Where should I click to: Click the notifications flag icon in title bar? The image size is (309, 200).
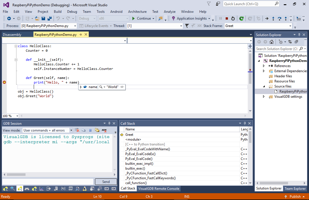(x=209, y=4)
